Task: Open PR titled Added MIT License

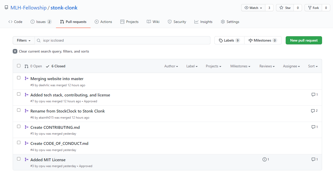Action: [x=48, y=160]
